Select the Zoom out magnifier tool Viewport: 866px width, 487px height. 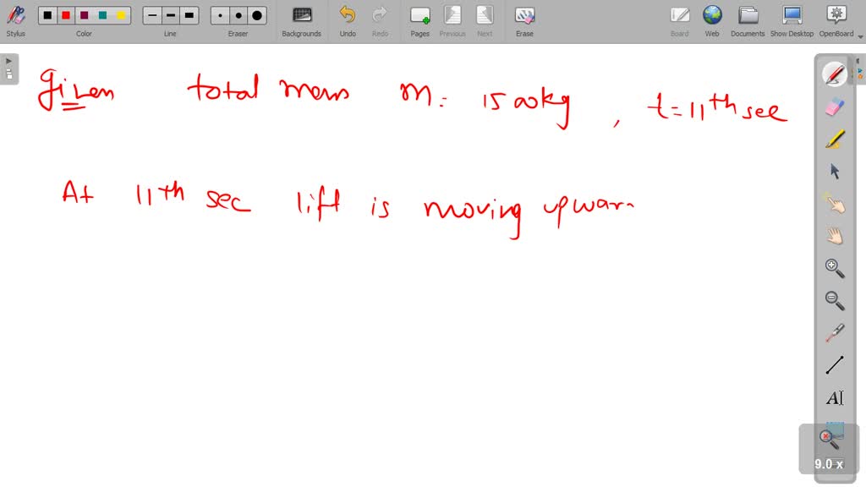point(835,300)
